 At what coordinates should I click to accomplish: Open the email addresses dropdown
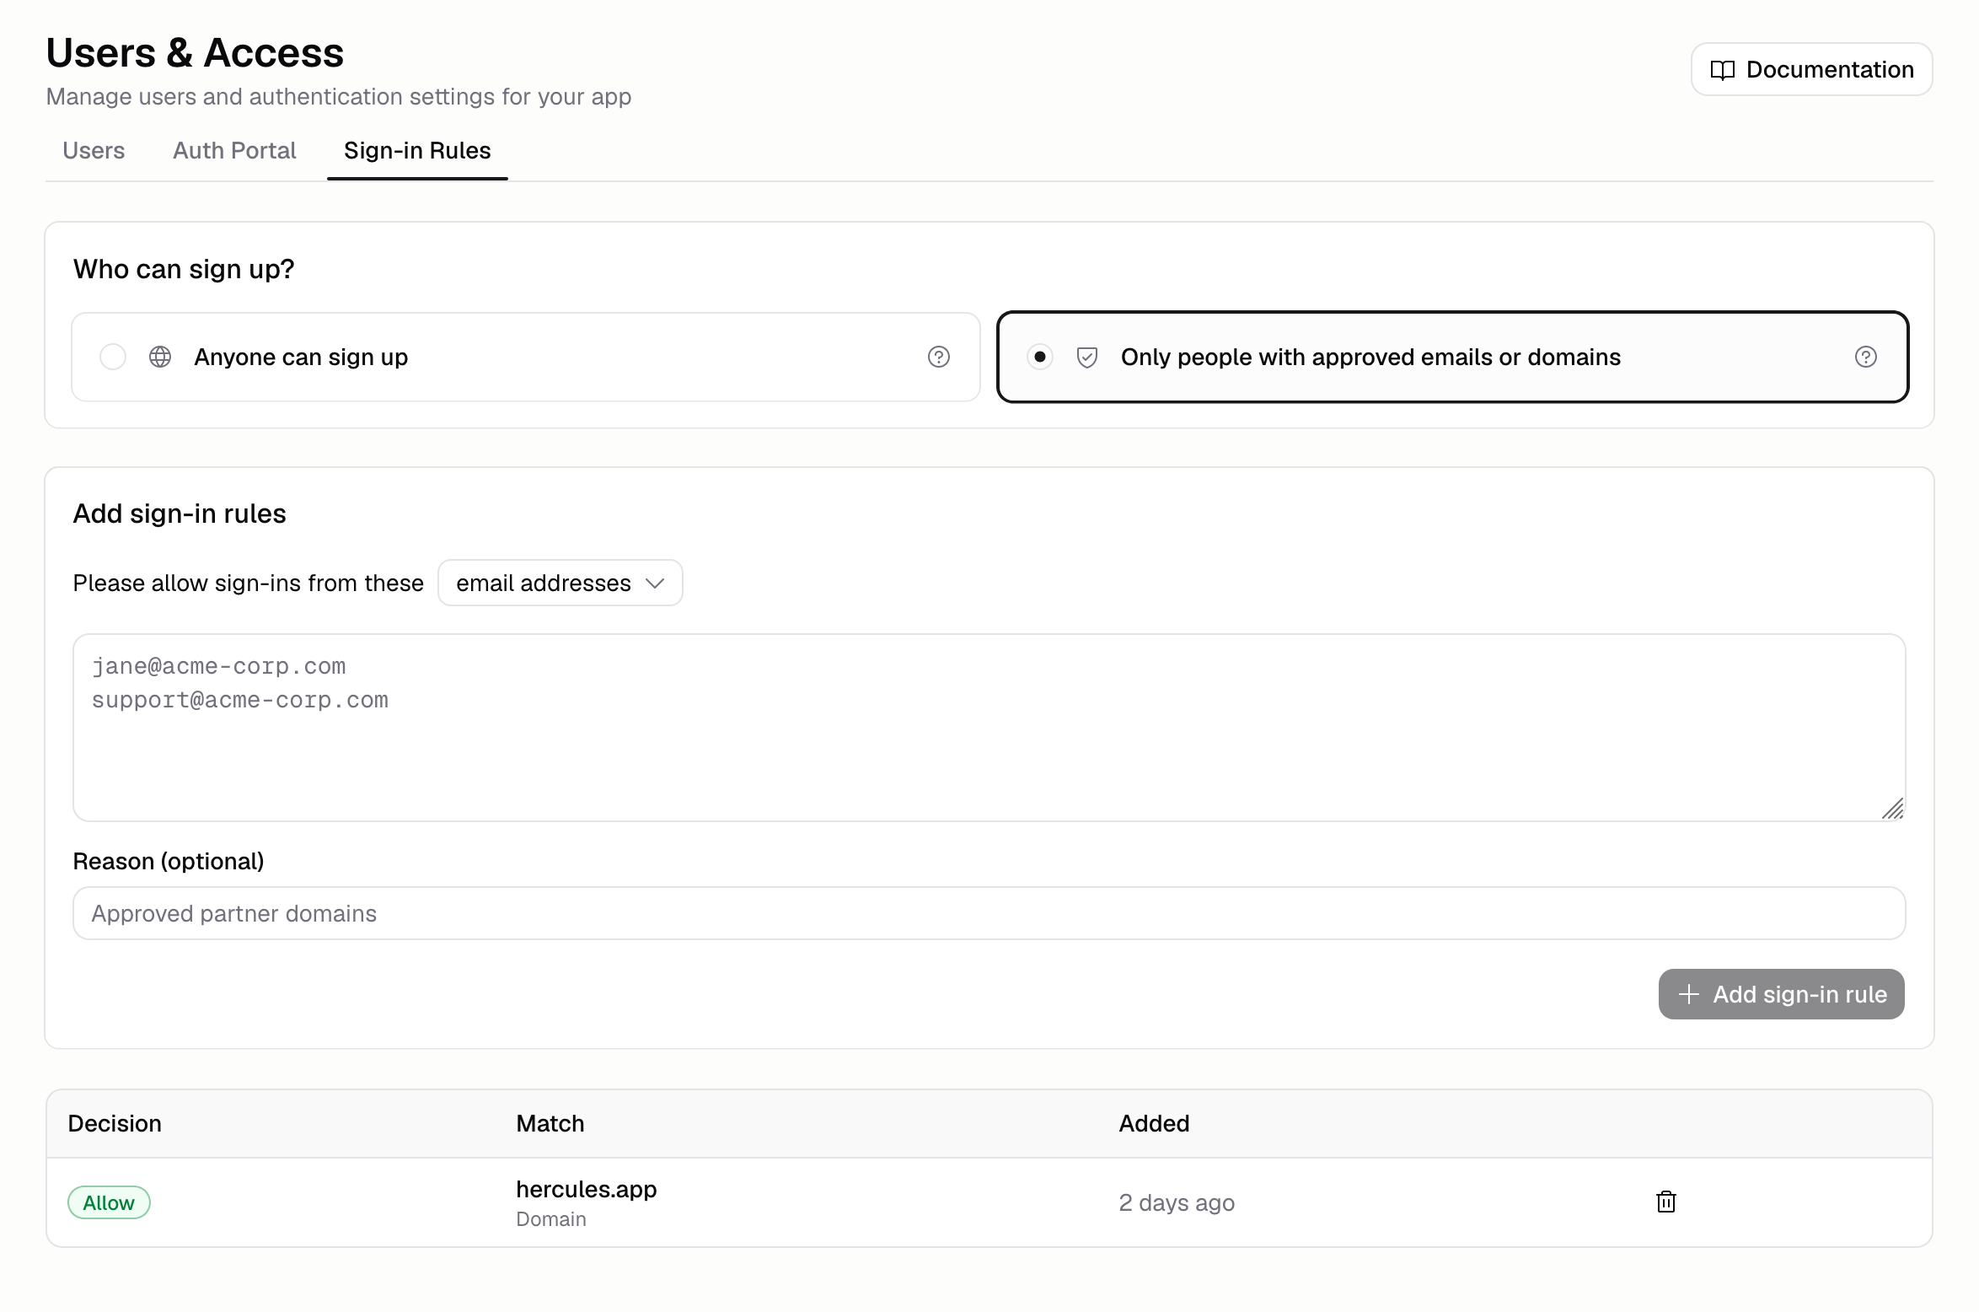pyautogui.click(x=560, y=583)
